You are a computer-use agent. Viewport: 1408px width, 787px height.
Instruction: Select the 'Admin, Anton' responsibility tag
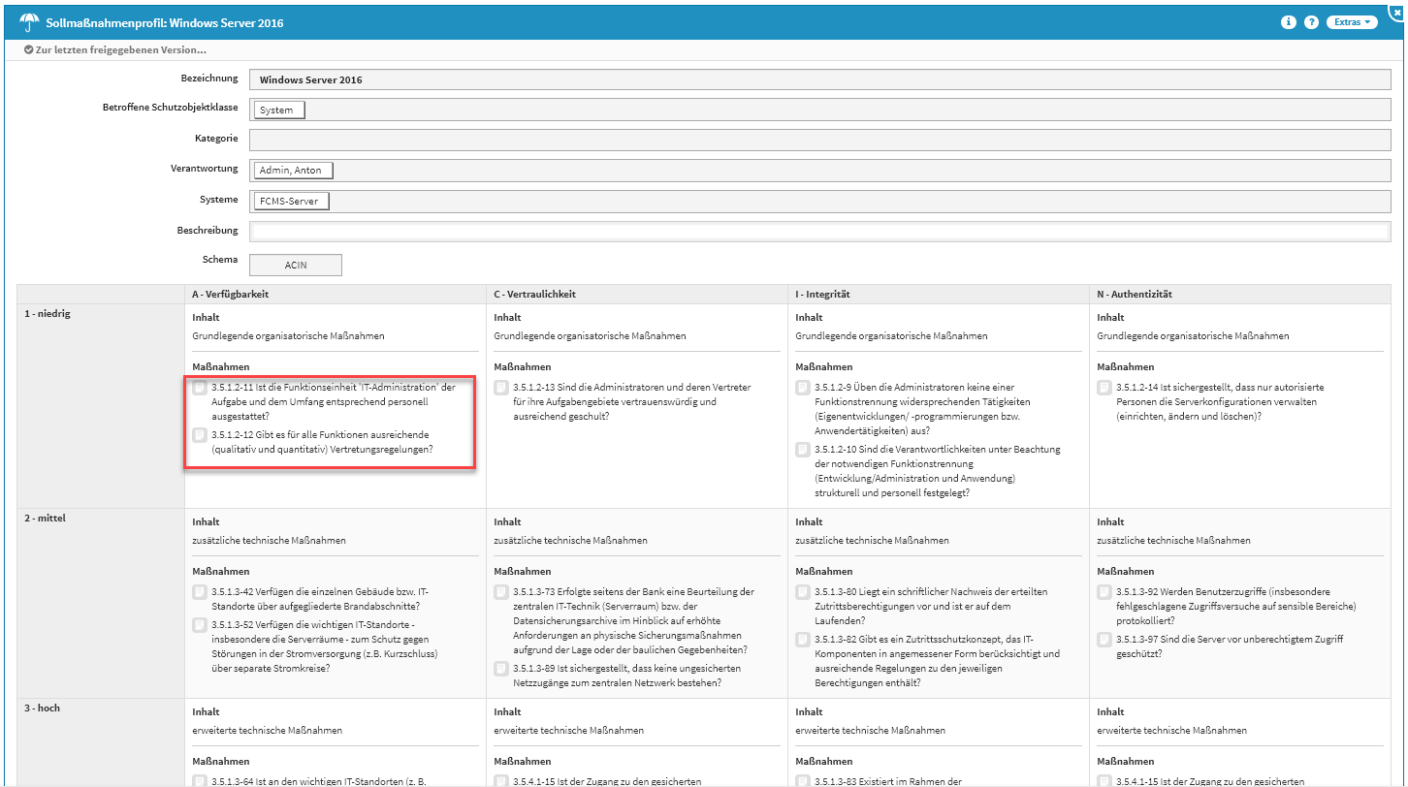point(294,171)
